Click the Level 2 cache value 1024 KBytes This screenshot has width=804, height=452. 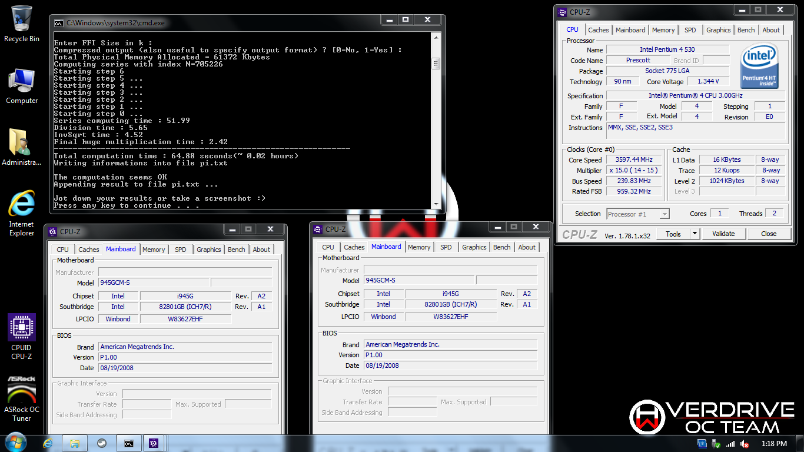click(x=727, y=181)
